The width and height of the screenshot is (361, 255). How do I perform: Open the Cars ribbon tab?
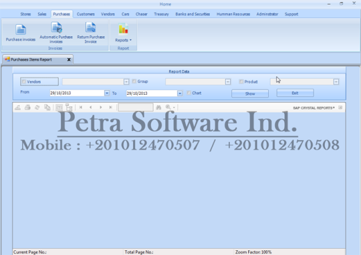click(x=125, y=14)
